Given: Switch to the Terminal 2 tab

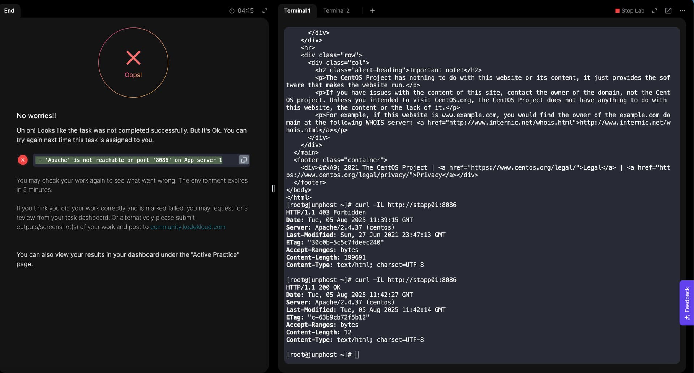Looking at the screenshot, I should point(336,11).
